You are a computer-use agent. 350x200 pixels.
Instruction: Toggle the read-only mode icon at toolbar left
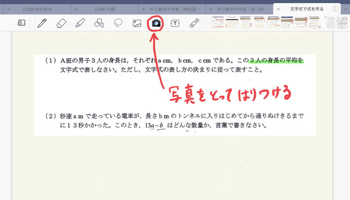click(x=21, y=23)
